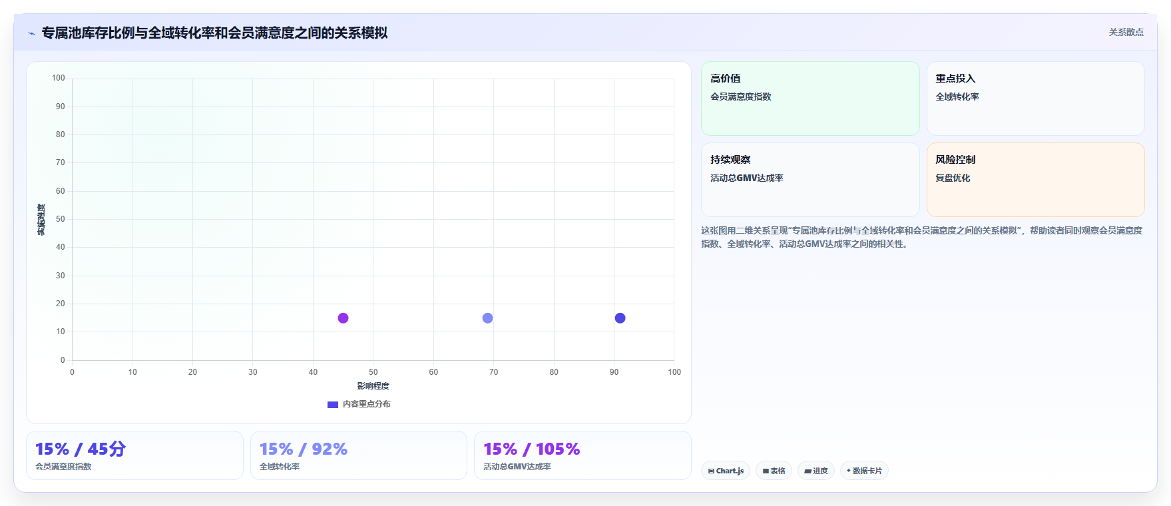Click the chart heading 专属池库存比例与全域转化率…
Viewport: 1171px width, 506px height.
pos(214,33)
